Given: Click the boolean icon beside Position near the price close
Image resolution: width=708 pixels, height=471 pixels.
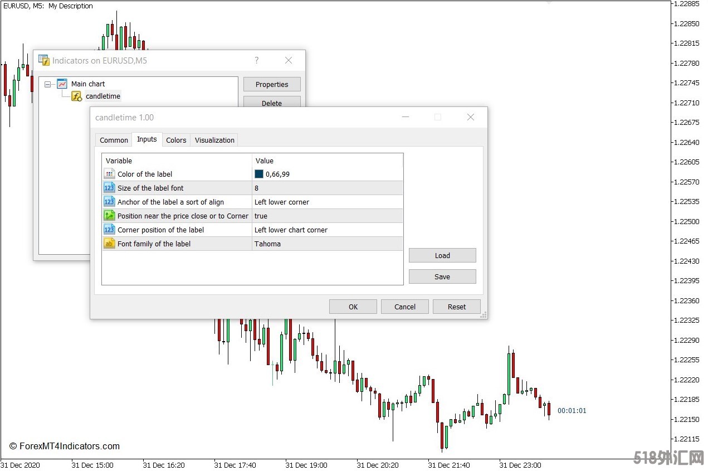Looking at the screenshot, I should click(x=109, y=216).
